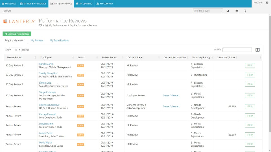Open the My Time & Attendance menu
The image size is (271, 152).
click(33, 4)
